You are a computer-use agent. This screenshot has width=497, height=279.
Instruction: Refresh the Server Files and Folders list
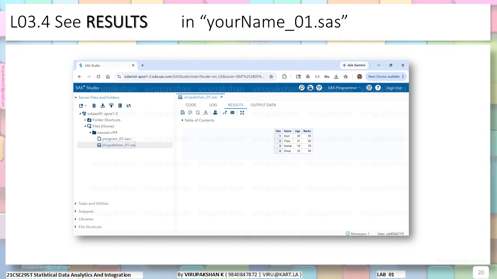tap(129, 105)
